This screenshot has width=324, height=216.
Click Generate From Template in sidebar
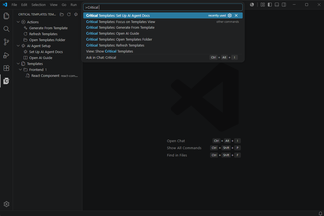pyautogui.click(x=48, y=28)
